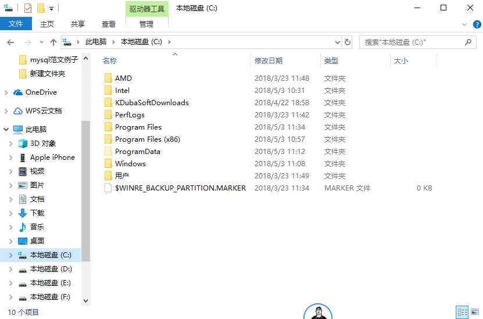This screenshot has width=483, height=319.
Task: Go back with the left arrow
Action: (x=10, y=42)
